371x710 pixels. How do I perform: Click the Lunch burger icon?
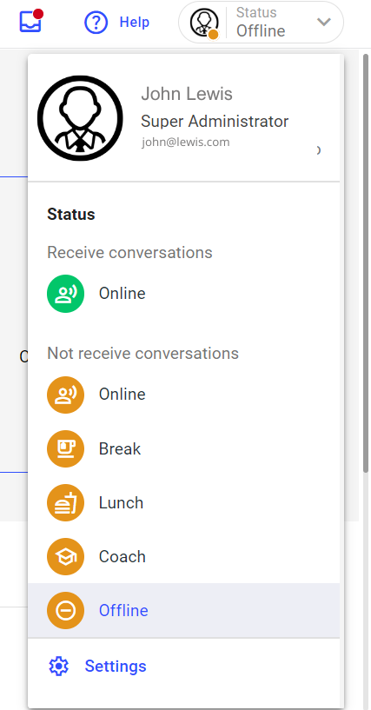point(66,502)
